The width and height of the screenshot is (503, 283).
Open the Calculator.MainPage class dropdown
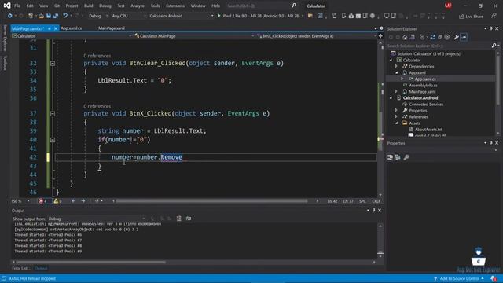[x=194, y=36]
